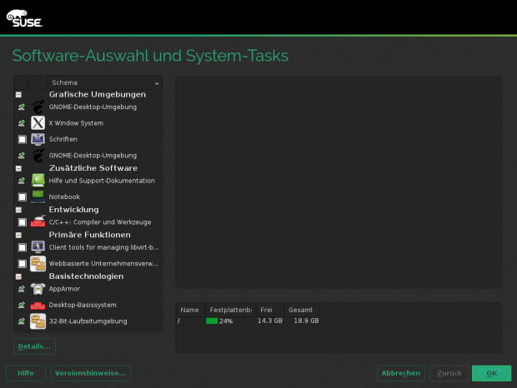The height and width of the screenshot is (388, 517).
Task: Toggle AppArmor install status mark
Action: click(22, 289)
